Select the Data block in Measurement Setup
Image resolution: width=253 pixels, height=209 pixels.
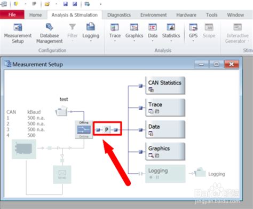point(165,129)
